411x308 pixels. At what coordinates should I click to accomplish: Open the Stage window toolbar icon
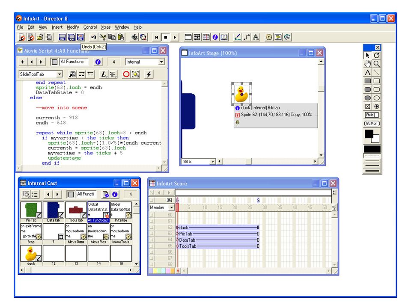(188, 37)
